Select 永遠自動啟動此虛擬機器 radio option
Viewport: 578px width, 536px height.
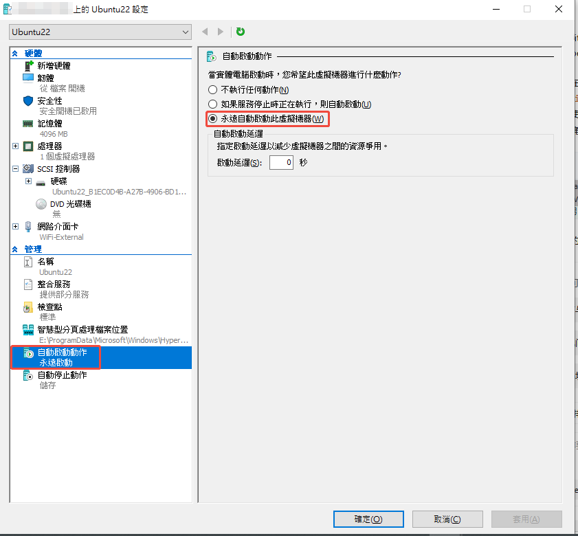tap(212, 119)
